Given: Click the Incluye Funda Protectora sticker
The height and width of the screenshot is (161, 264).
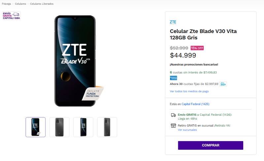Looking at the screenshot, I should pyautogui.click(x=93, y=94).
